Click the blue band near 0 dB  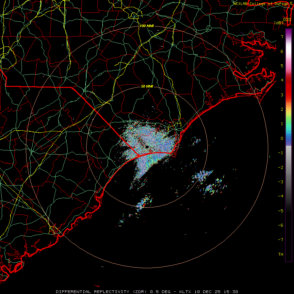tap(288, 140)
